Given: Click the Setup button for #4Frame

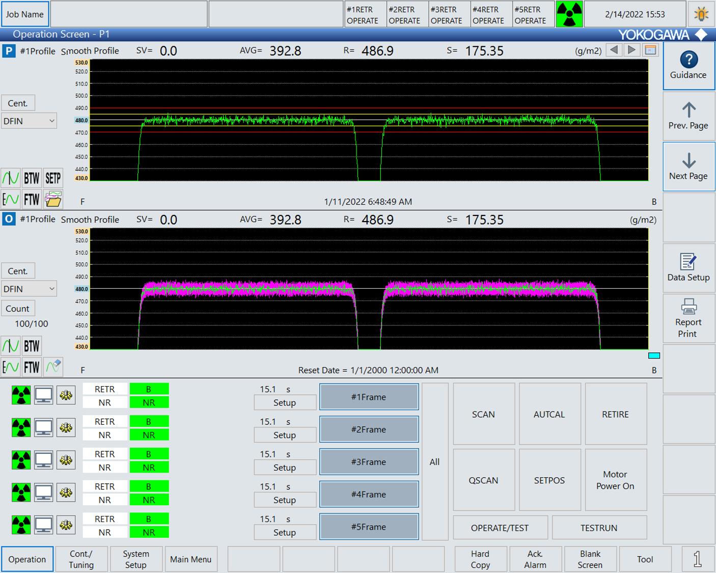Looking at the screenshot, I should (284, 500).
